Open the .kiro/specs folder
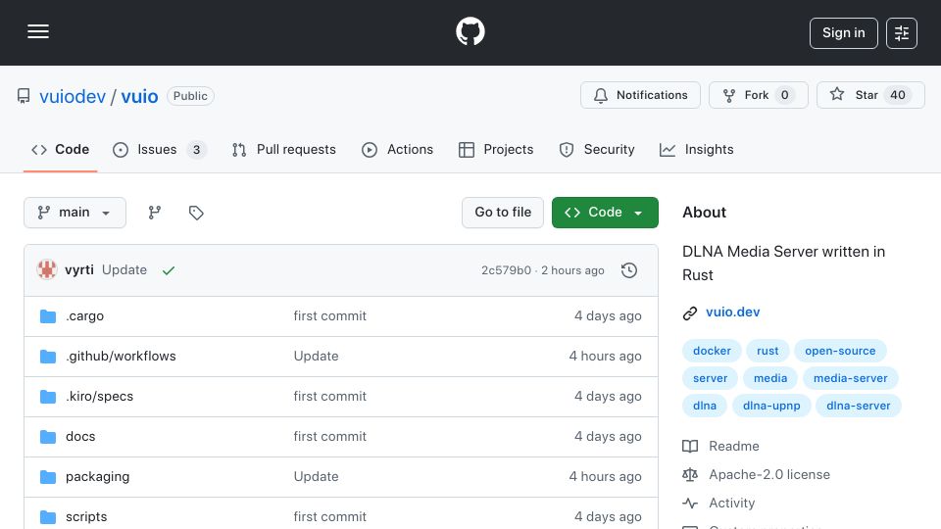 click(x=100, y=397)
